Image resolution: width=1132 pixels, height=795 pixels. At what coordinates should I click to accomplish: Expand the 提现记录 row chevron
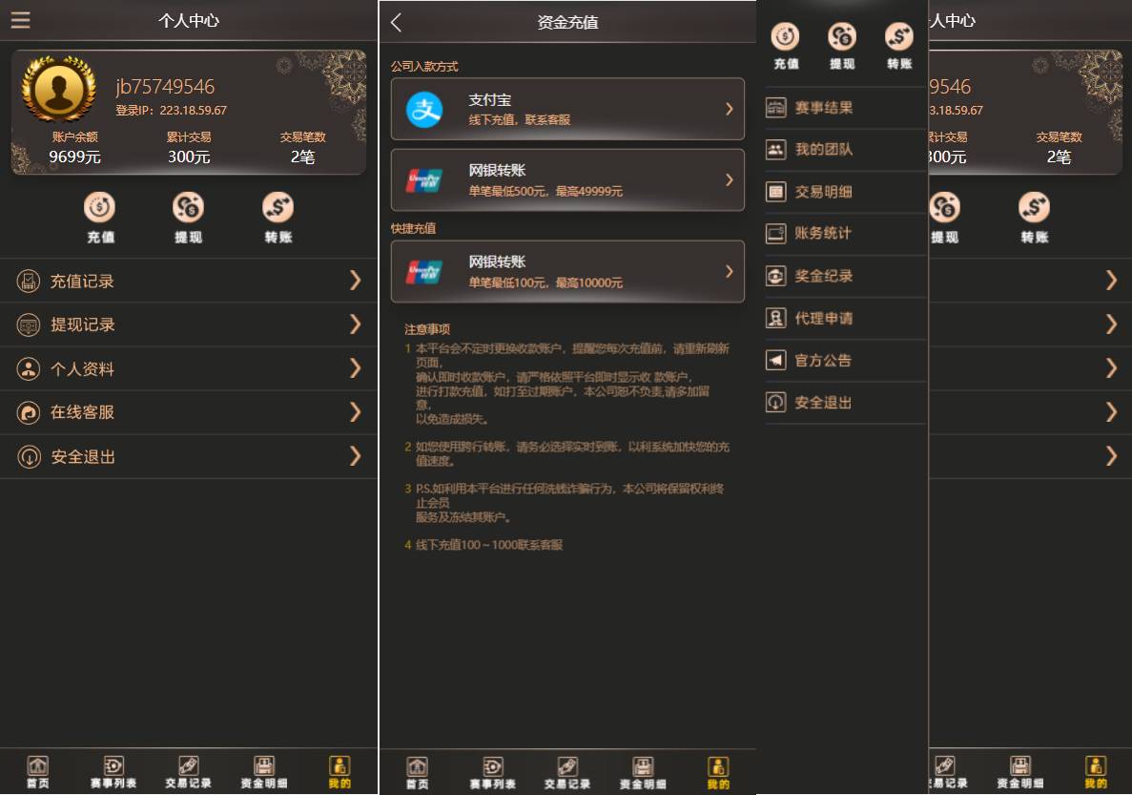pos(355,324)
